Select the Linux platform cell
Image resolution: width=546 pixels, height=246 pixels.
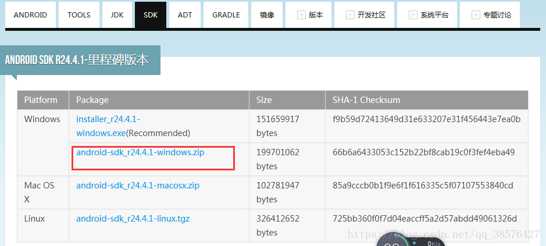(x=43, y=226)
